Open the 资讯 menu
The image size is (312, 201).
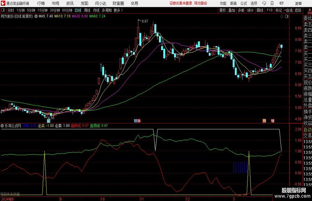point(70,3)
